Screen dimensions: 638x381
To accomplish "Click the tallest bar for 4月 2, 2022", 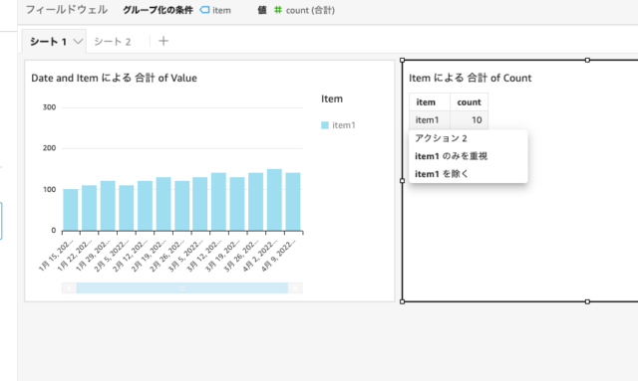I will (274, 200).
